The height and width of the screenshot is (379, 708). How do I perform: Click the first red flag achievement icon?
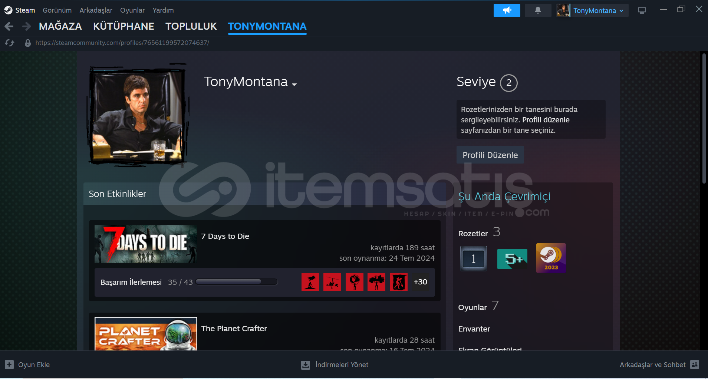tap(310, 282)
